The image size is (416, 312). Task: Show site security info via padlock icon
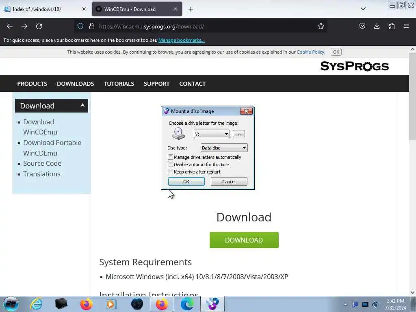(92, 26)
